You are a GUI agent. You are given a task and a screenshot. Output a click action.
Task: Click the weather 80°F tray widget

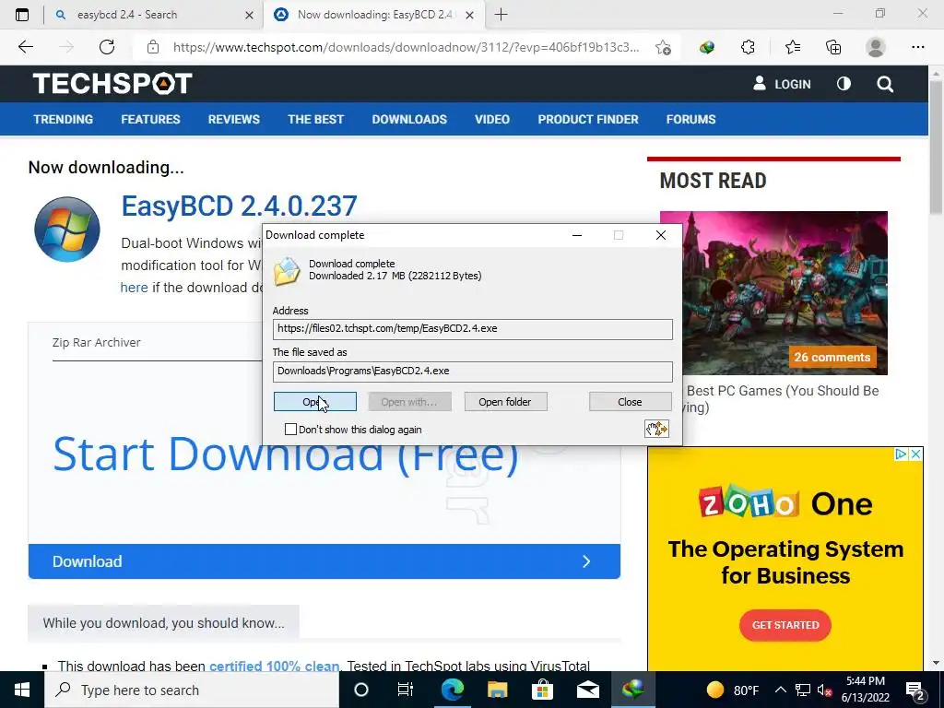pos(733,690)
